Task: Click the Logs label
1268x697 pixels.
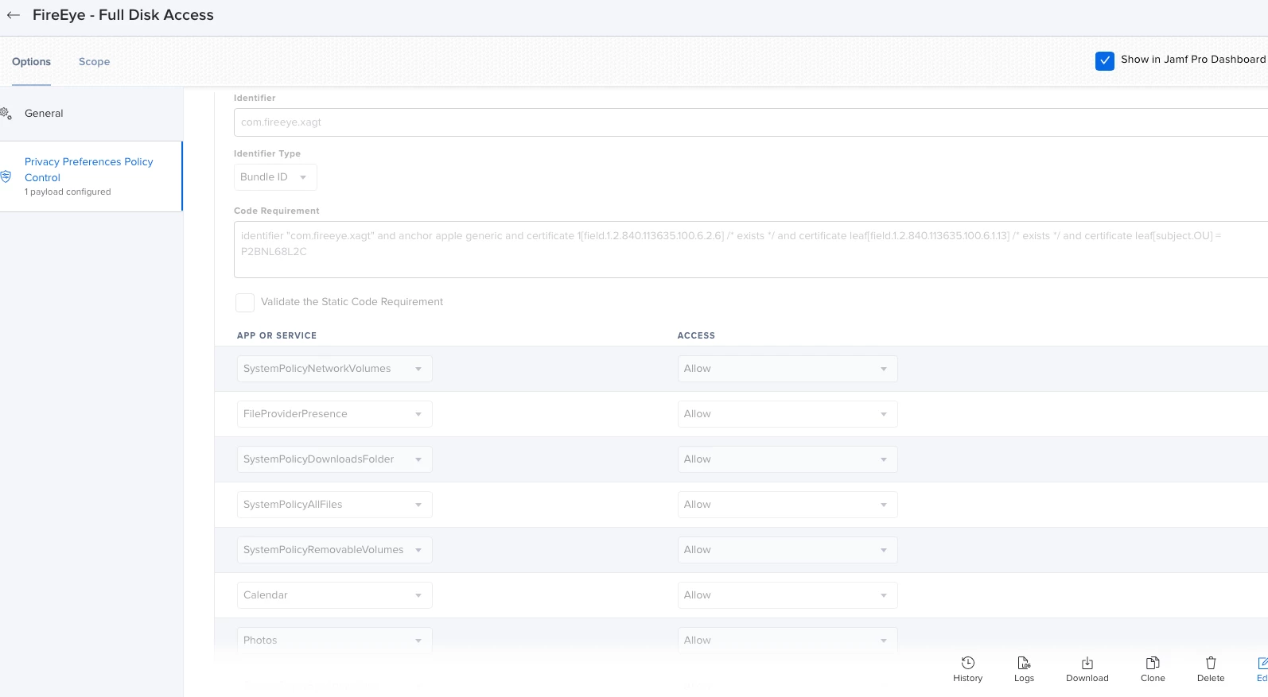Action: pyautogui.click(x=1024, y=679)
